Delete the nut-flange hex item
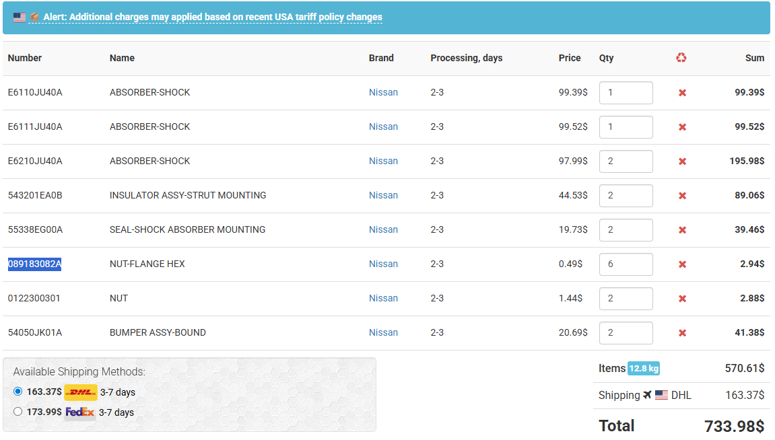 coord(682,264)
